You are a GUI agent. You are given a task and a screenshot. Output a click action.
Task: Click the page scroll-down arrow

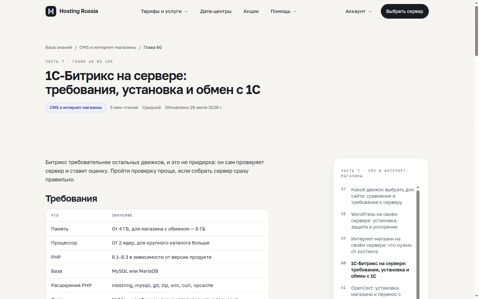click(x=476, y=296)
